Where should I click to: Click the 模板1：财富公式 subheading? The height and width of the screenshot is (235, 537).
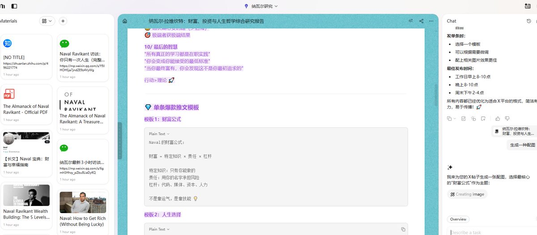[162, 120]
